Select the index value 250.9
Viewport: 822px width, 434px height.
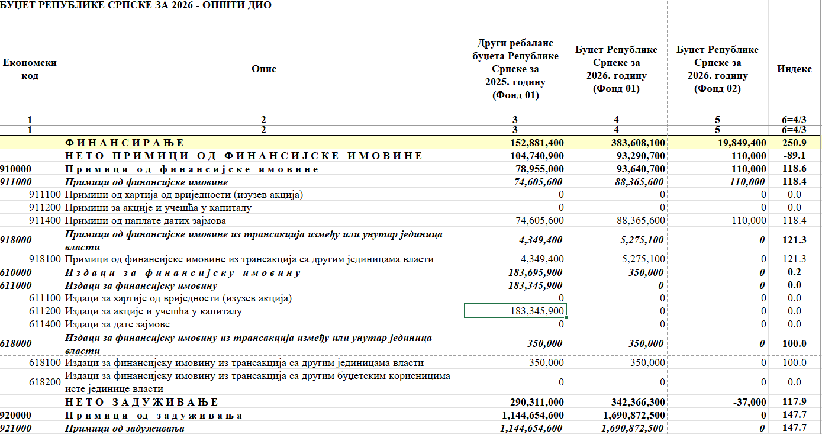794,143
